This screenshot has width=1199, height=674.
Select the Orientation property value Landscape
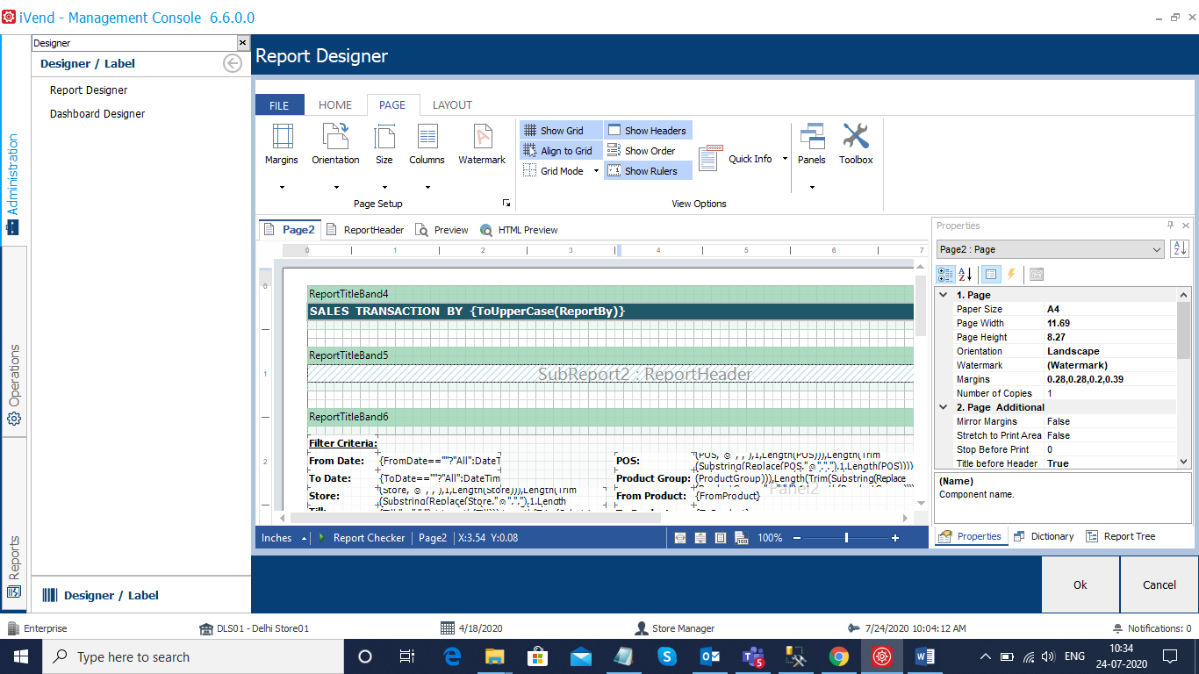pos(1109,351)
